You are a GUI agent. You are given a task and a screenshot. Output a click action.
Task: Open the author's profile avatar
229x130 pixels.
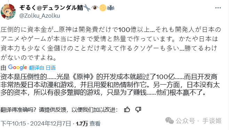coord(8,11)
